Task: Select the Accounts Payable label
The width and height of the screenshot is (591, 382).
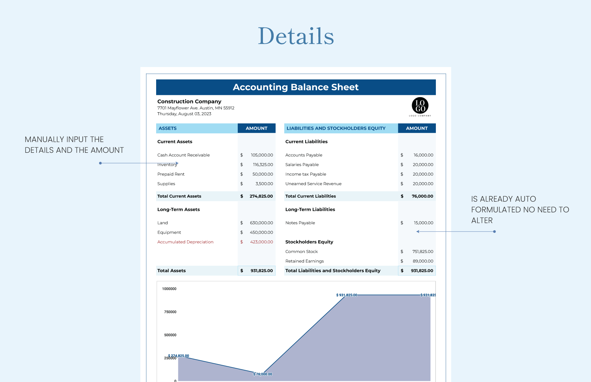Action: [x=304, y=155]
